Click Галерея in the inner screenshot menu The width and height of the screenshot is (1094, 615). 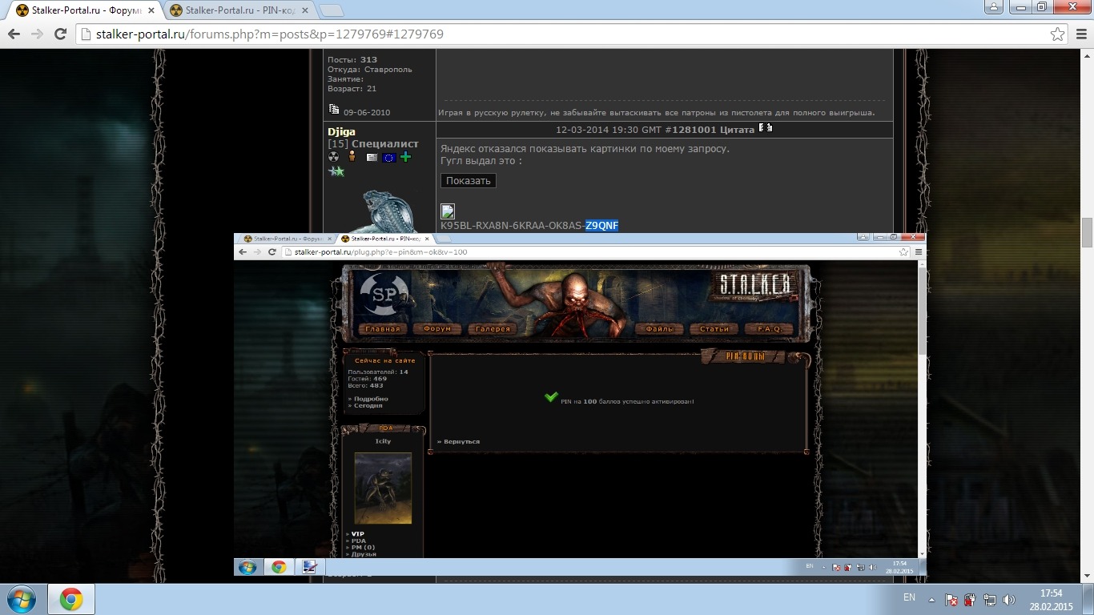point(493,329)
